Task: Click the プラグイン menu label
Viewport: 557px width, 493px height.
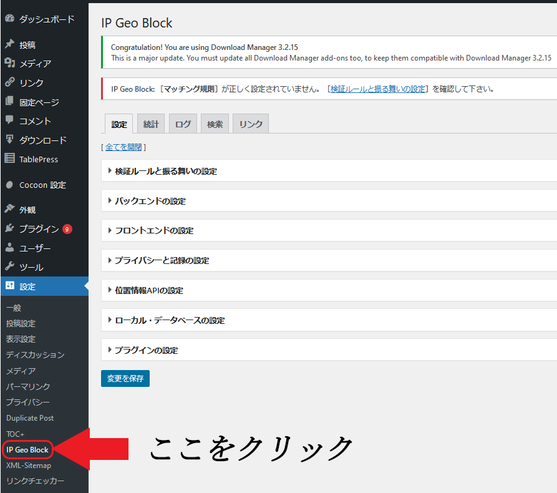Action: coord(39,229)
